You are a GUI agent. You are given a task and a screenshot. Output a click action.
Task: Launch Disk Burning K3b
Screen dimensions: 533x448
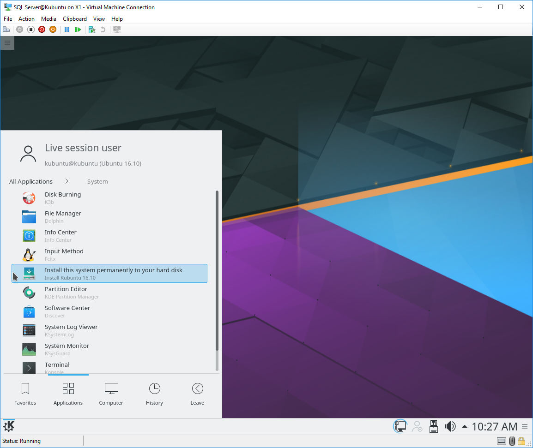point(109,197)
